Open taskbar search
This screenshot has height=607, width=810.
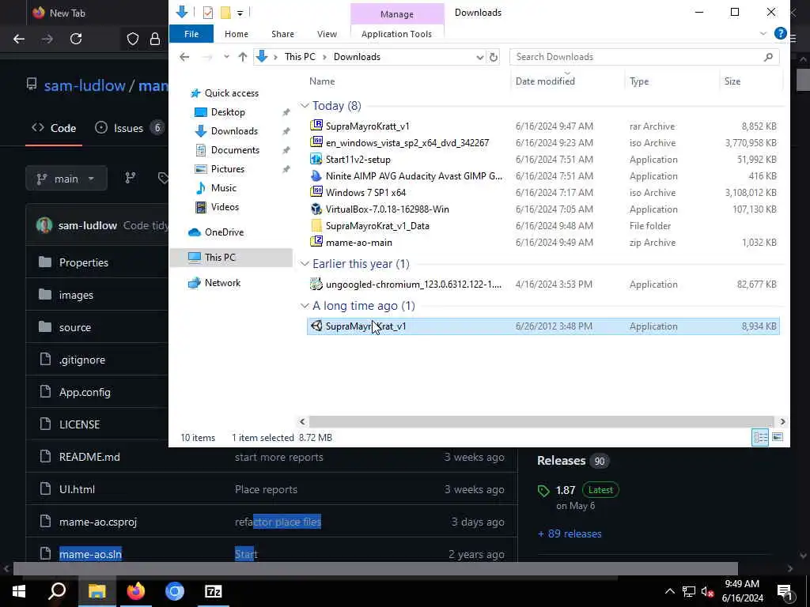57,591
